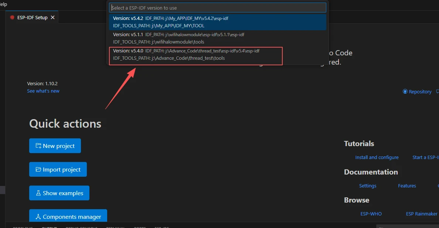
Task: Focus the Select ESP-IDF version input box
Action: click(217, 8)
